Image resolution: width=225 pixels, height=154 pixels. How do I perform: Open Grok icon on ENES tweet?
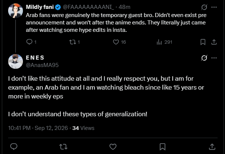[x=204, y=58]
